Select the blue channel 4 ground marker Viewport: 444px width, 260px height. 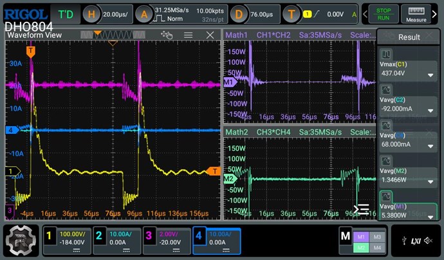click(x=12, y=130)
